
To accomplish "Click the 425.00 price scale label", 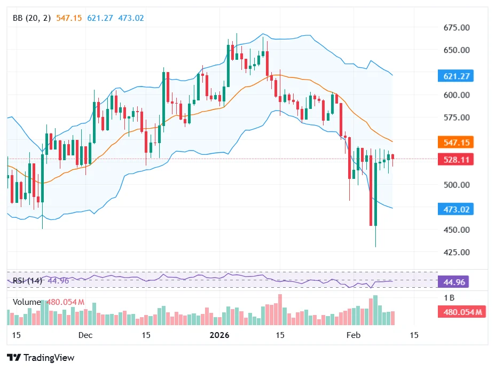I will tap(457, 252).
